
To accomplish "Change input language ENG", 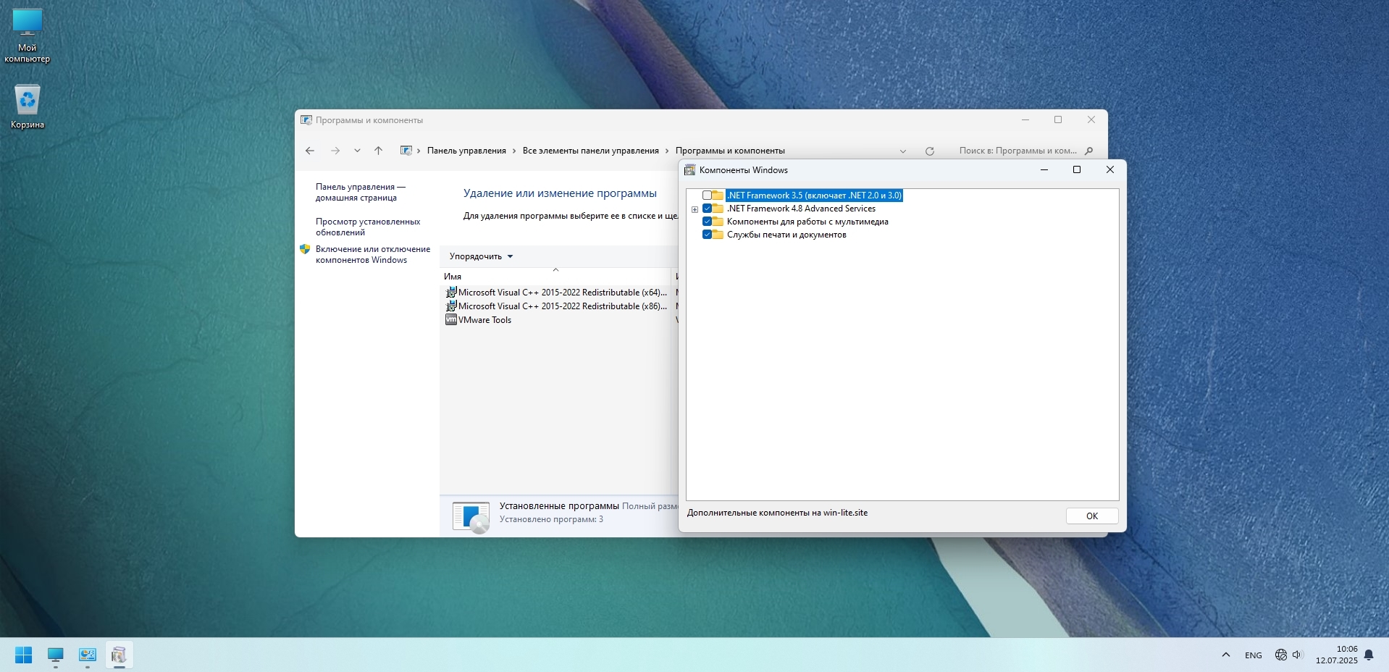I will pos(1254,655).
